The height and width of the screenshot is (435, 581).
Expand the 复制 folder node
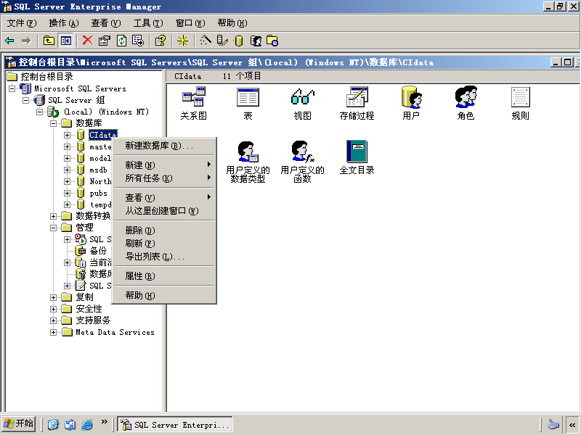[x=53, y=297]
